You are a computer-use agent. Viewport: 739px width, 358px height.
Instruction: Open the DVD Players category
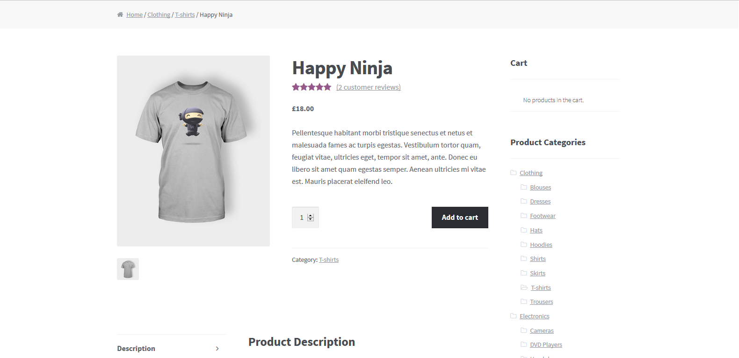coord(546,345)
